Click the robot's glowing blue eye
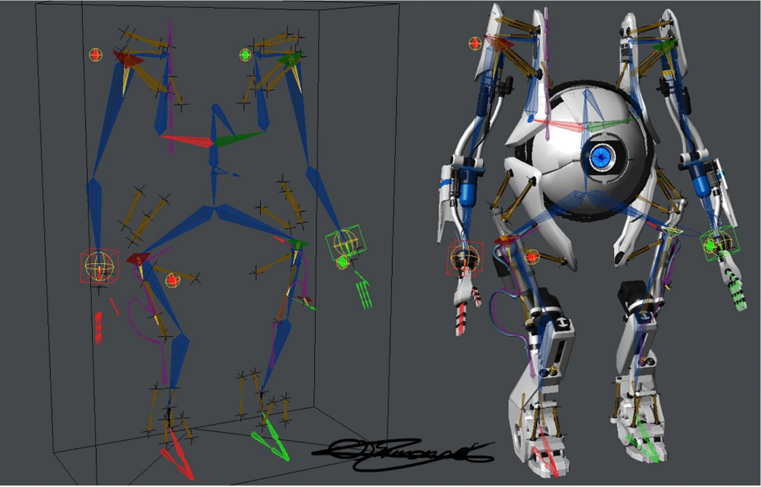The image size is (761, 487). (x=601, y=157)
